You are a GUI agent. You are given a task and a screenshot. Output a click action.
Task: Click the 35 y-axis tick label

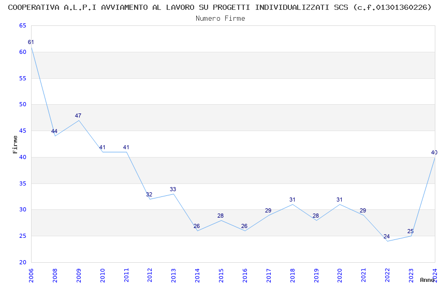point(23,183)
